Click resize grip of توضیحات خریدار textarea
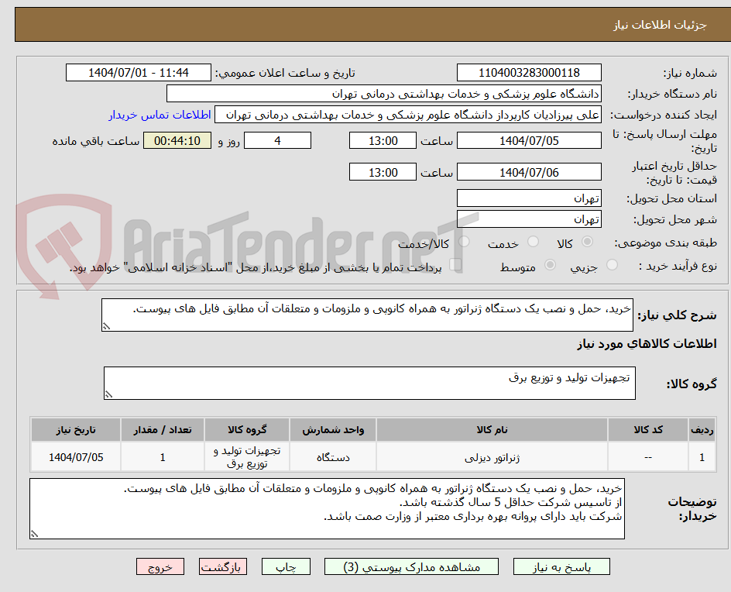The width and height of the screenshot is (731, 592). [33, 533]
